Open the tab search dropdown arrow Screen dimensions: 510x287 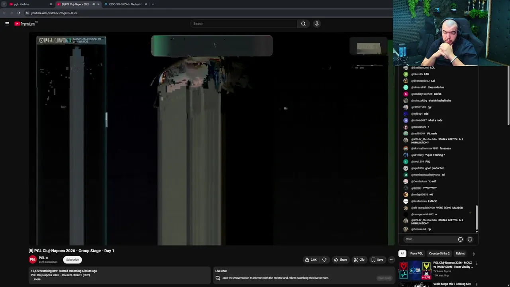tap(4, 4)
